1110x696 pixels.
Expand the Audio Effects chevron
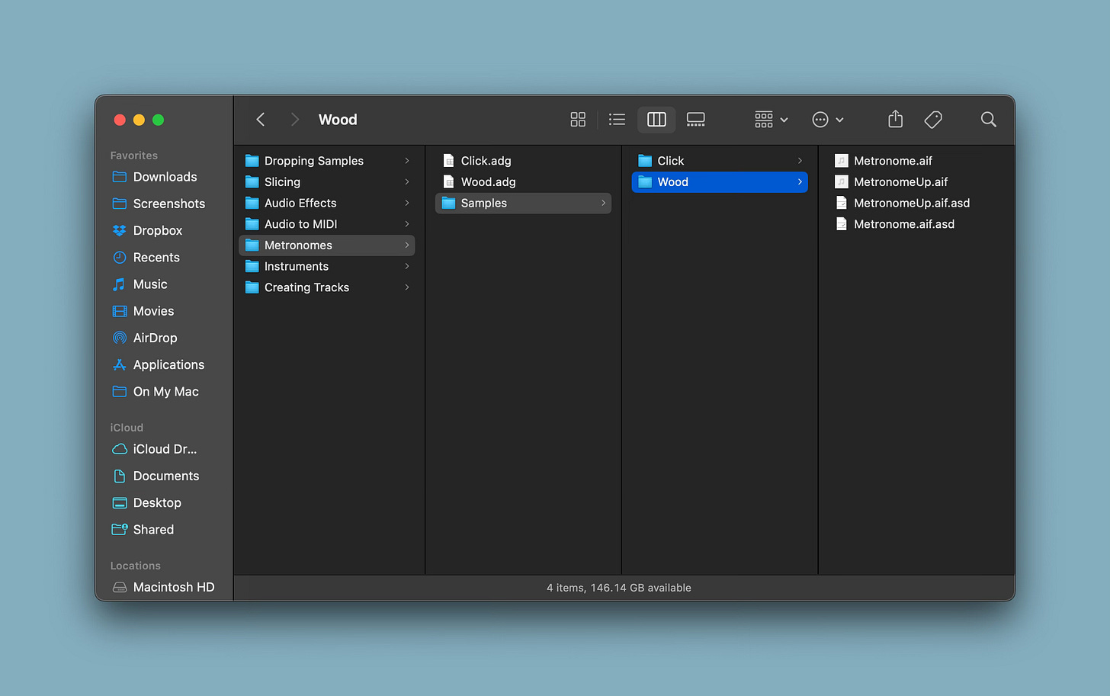[x=407, y=203]
